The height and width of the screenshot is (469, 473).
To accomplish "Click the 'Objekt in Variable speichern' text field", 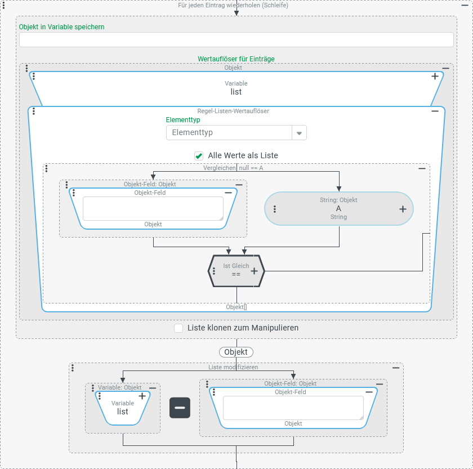I will (236, 40).
